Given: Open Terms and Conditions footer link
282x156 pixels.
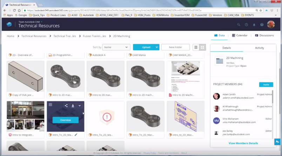Looking at the screenshot, I should [168, 153].
